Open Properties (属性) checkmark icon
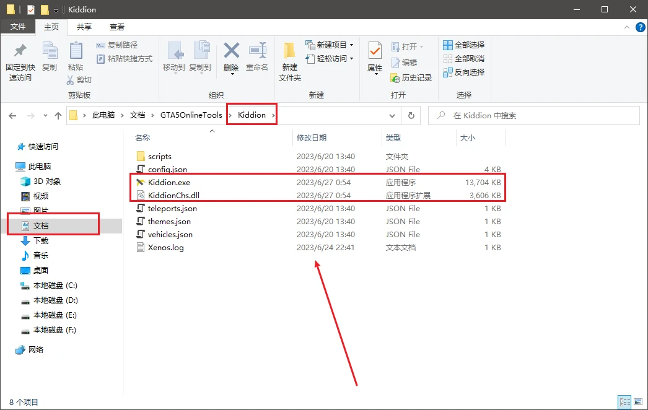The height and width of the screenshot is (410, 648). point(375,53)
